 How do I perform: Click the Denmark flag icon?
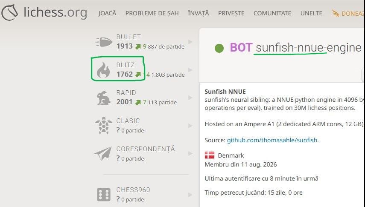(x=210, y=155)
